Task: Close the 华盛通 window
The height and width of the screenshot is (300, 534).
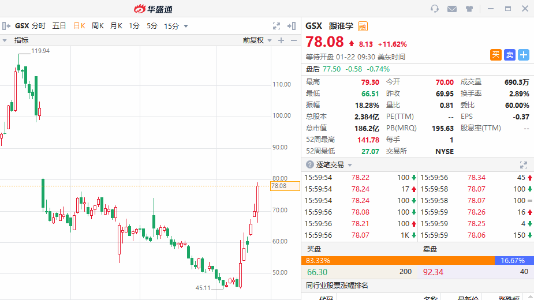Action: click(525, 9)
